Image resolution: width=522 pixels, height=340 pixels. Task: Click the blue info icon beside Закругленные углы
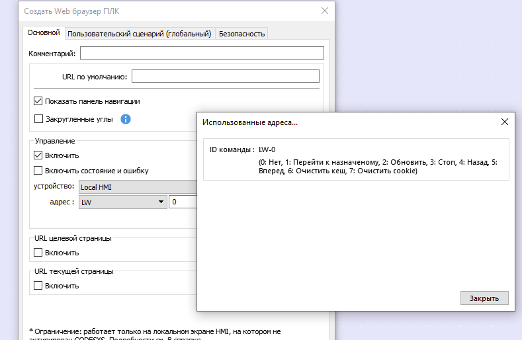(126, 119)
